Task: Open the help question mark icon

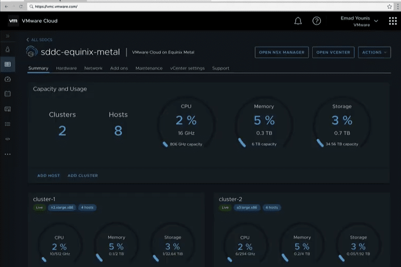Action: (x=317, y=21)
